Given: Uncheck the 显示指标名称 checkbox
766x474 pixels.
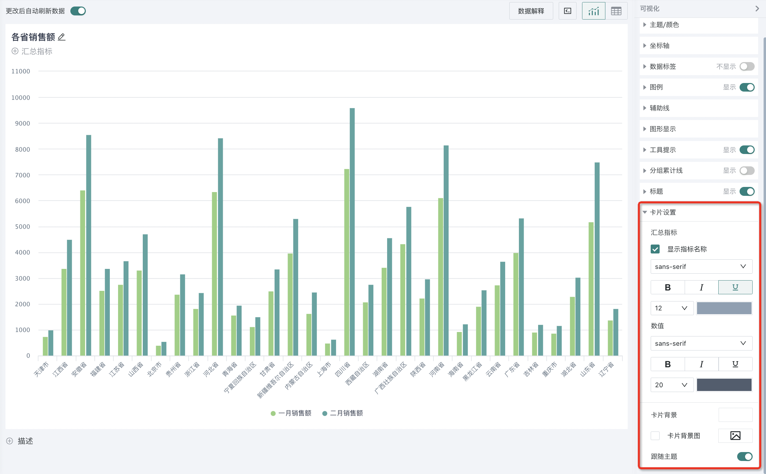Looking at the screenshot, I should [655, 249].
